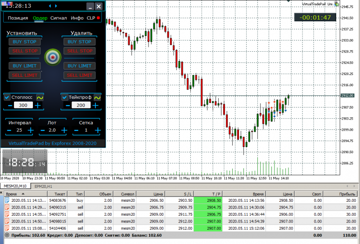Delete SELL STOP orders under Удалить
360x244 pixels.
coord(80,51)
